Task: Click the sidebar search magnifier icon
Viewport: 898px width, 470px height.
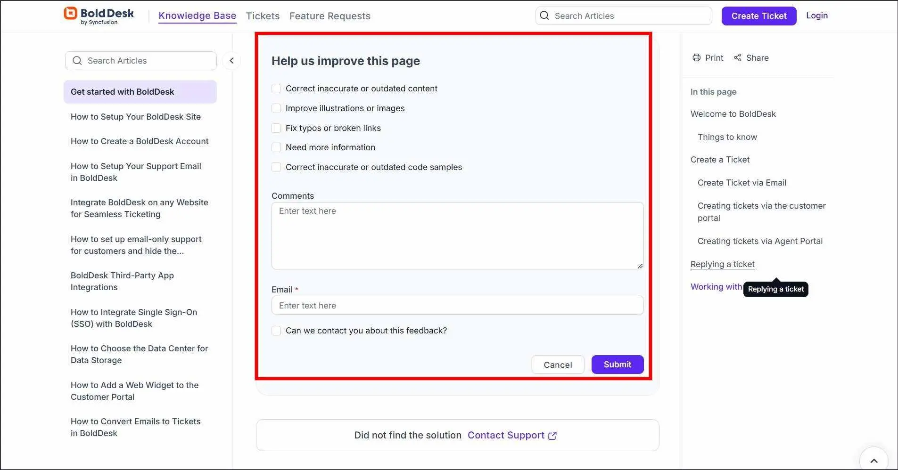Action: [77, 60]
